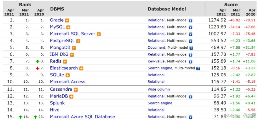
Task: Click Relational link in Hive row
Action: [x=156, y=110]
